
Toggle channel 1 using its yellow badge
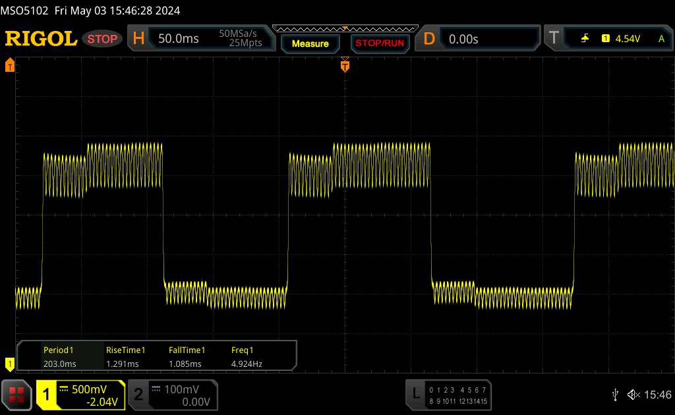coord(47,394)
